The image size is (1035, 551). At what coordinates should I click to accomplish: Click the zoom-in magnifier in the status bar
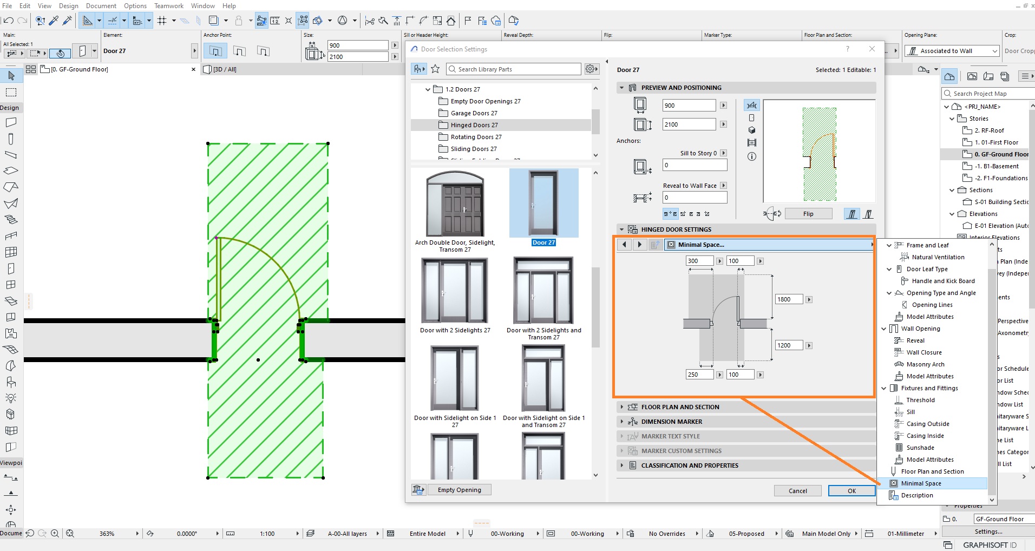point(55,533)
